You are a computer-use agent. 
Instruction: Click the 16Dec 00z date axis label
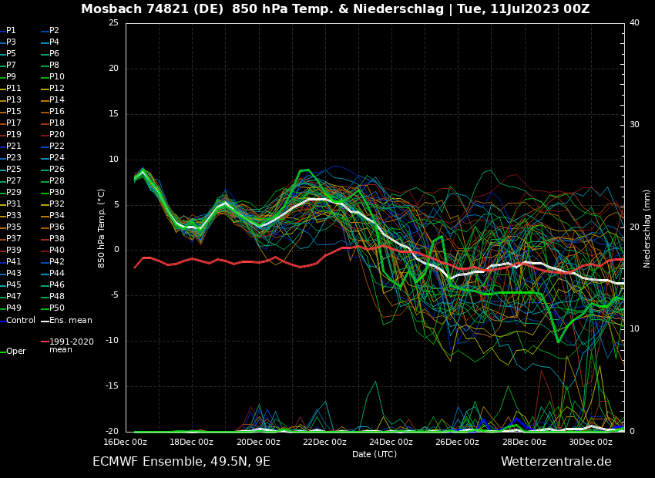(125, 443)
